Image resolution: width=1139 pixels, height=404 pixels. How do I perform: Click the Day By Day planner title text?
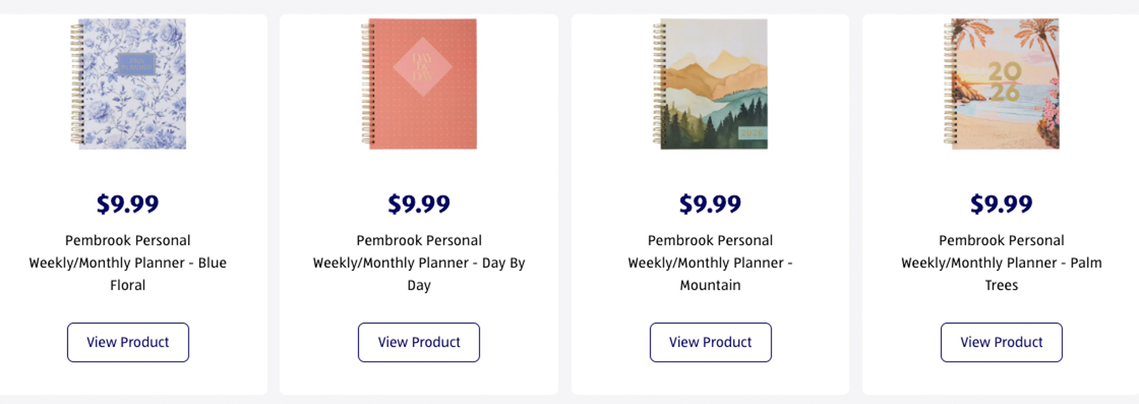point(419,263)
